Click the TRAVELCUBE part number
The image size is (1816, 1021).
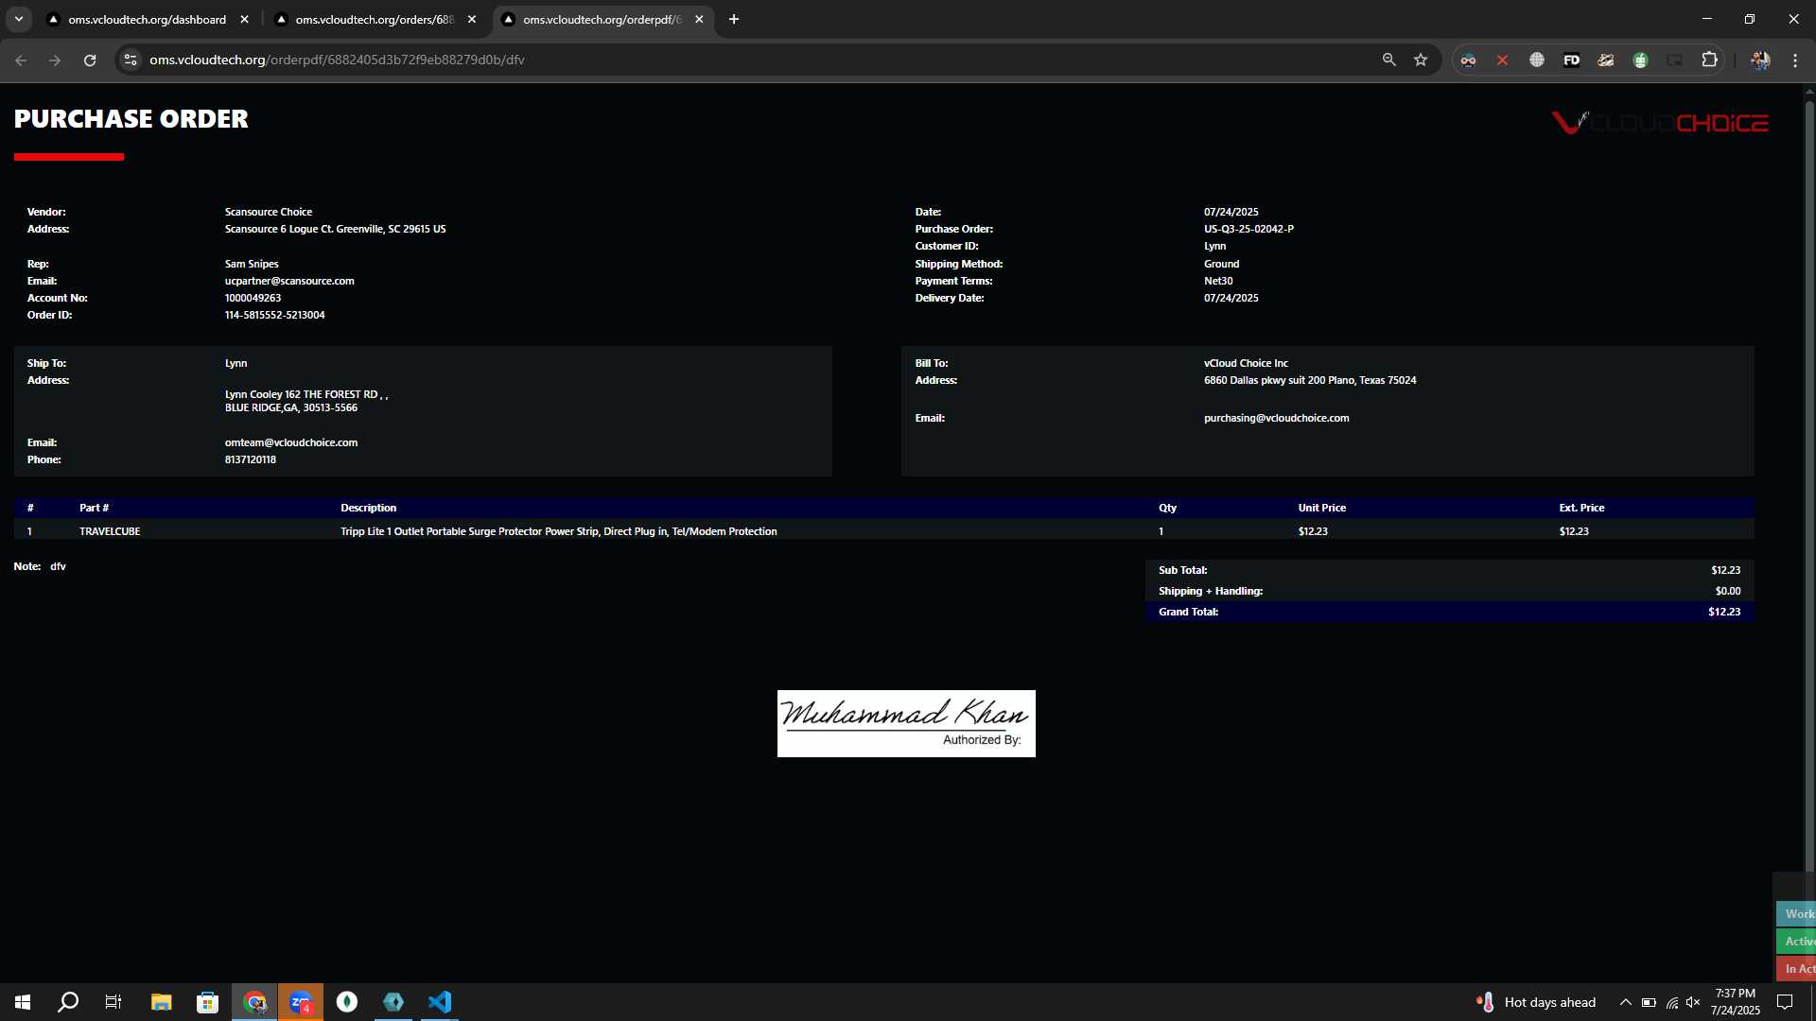tap(110, 531)
